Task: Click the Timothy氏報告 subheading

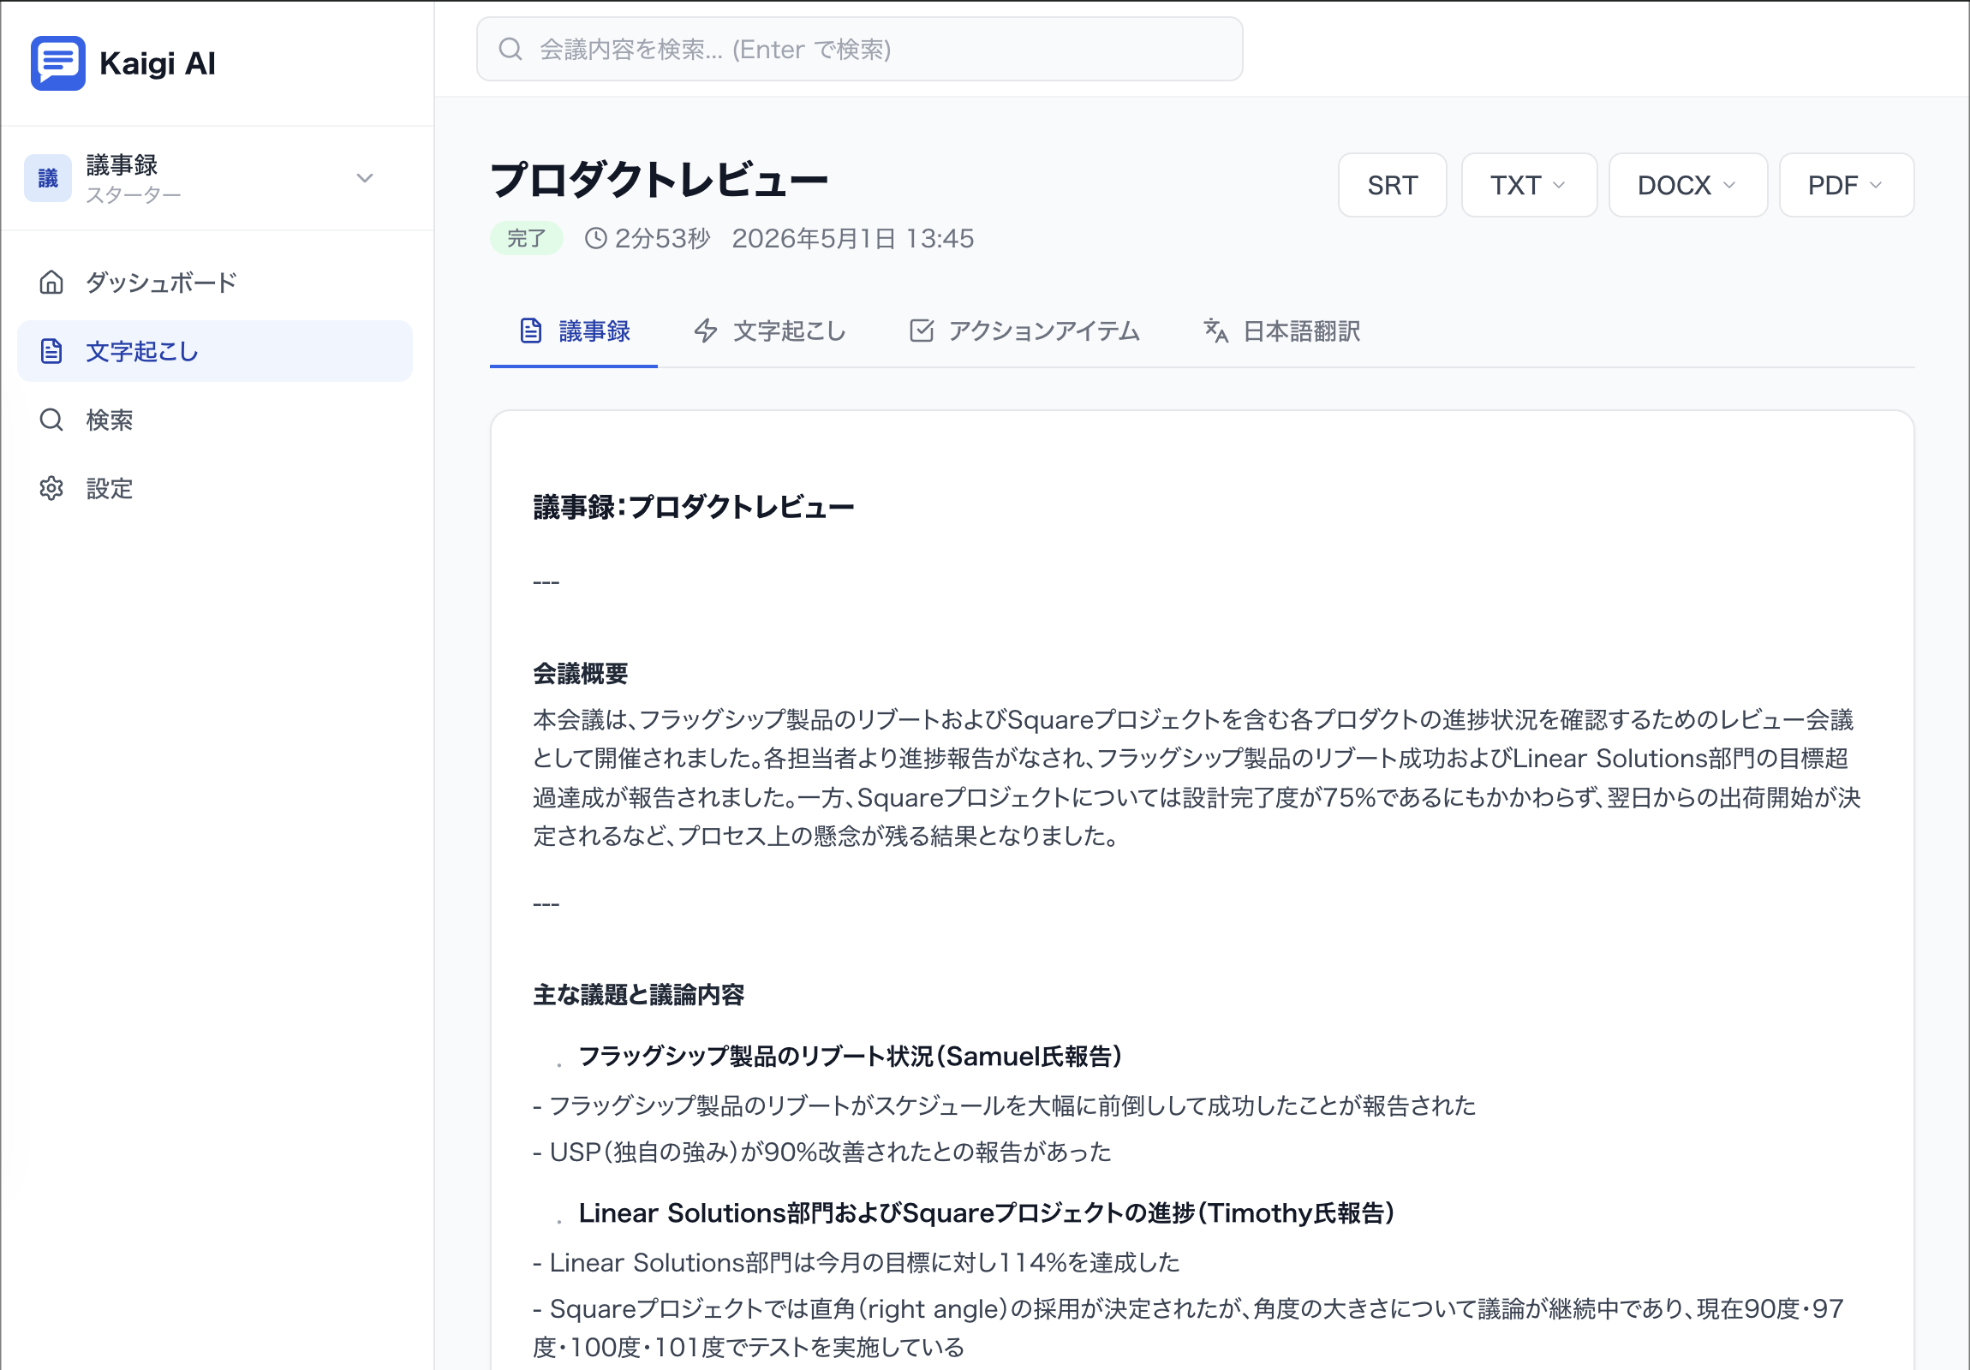Action: click(986, 1213)
